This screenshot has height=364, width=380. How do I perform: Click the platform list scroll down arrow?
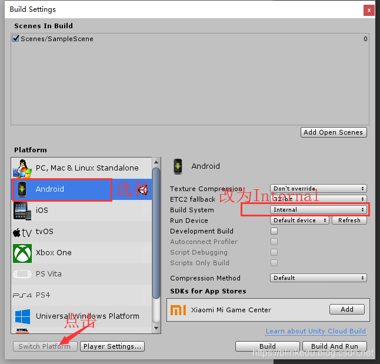point(156,329)
